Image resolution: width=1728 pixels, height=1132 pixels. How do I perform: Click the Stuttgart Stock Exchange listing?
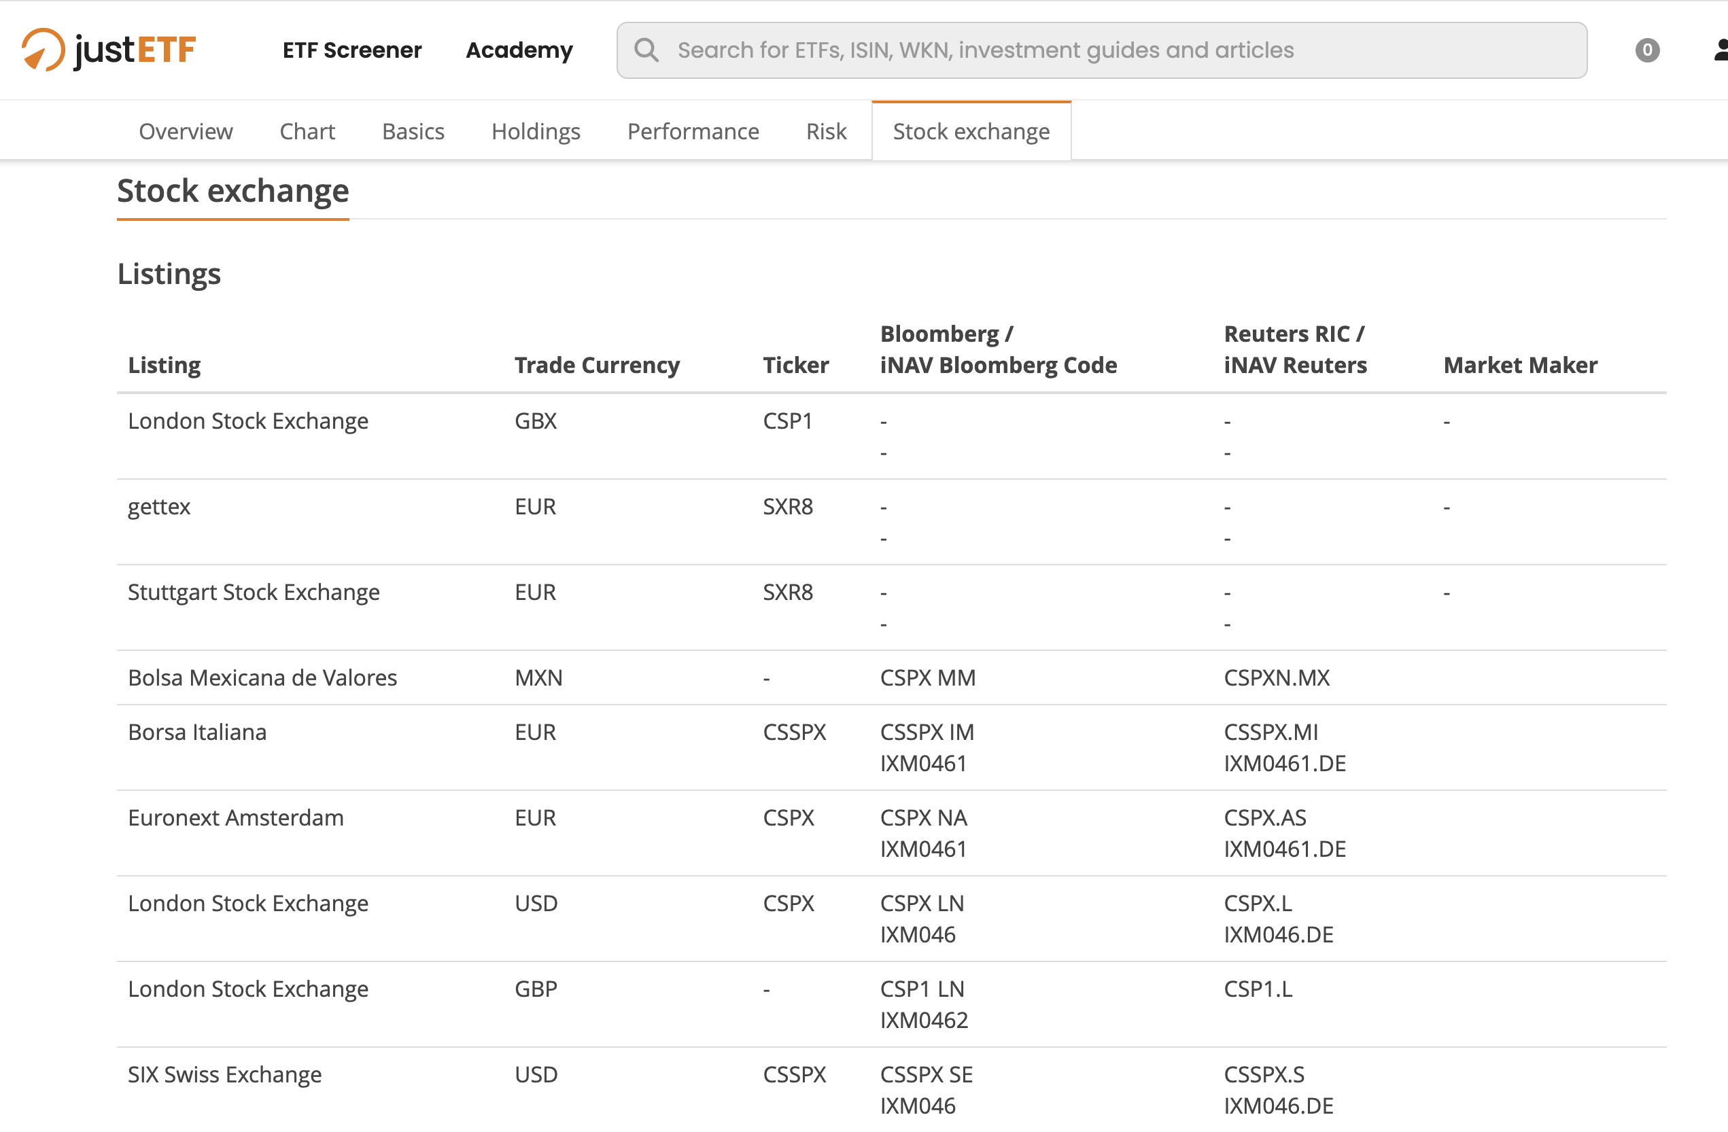click(x=254, y=592)
